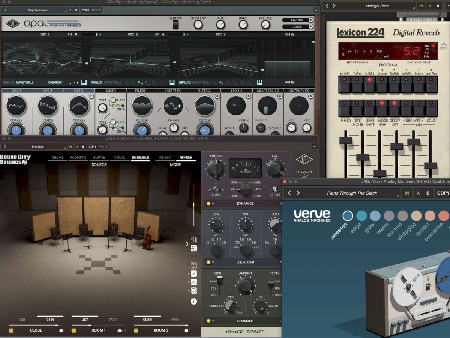Open the MATRIX panel in Opal

tap(297, 20)
